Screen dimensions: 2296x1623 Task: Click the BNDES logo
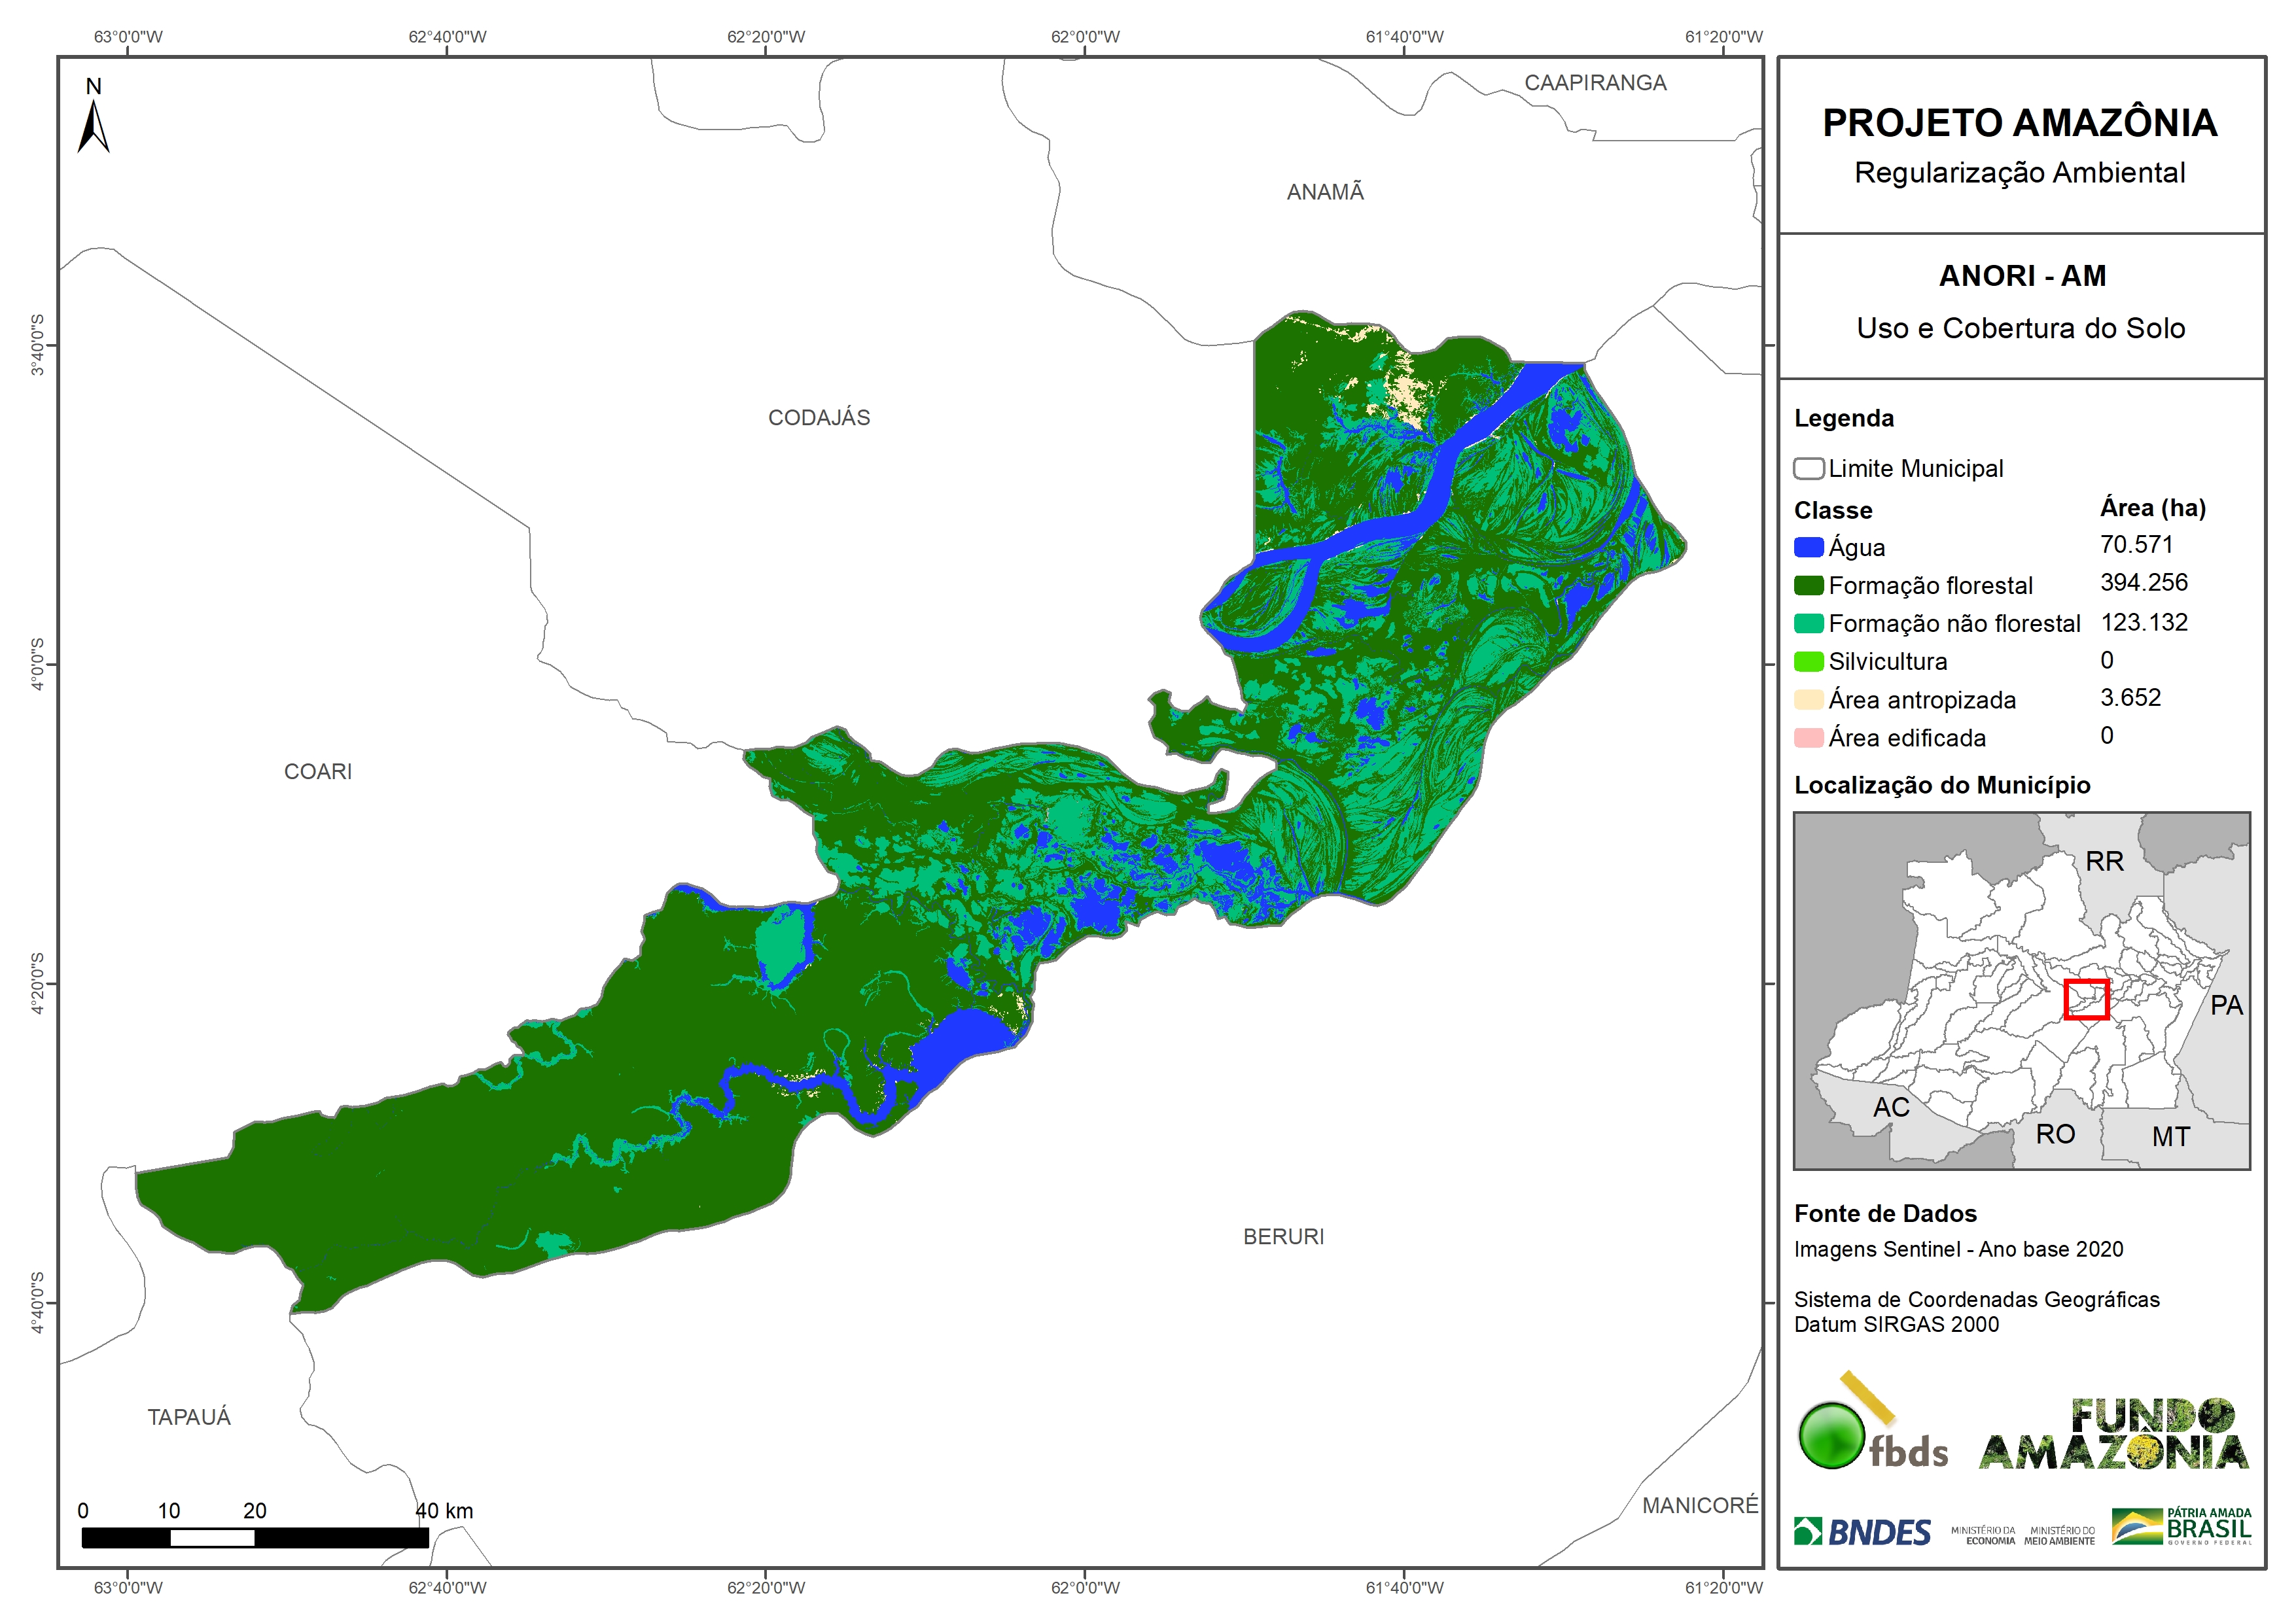coord(1863,1531)
